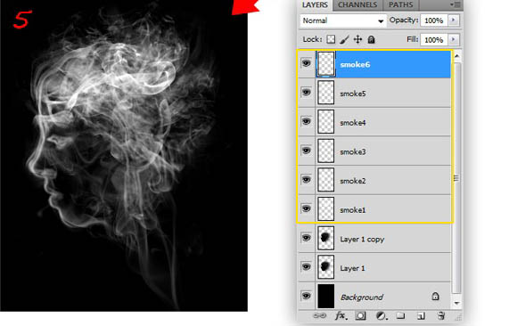Screen dimensions: 509x326
Task: Click the smoke5 layer name
Action: (x=353, y=94)
